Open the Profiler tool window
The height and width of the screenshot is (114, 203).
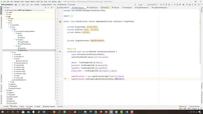[x=37, y=106]
